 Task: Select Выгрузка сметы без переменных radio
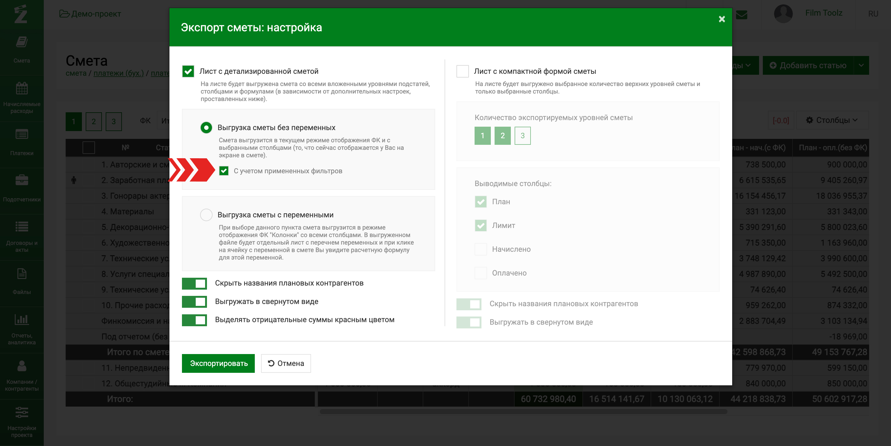pyautogui.click(x=206, y=128)
